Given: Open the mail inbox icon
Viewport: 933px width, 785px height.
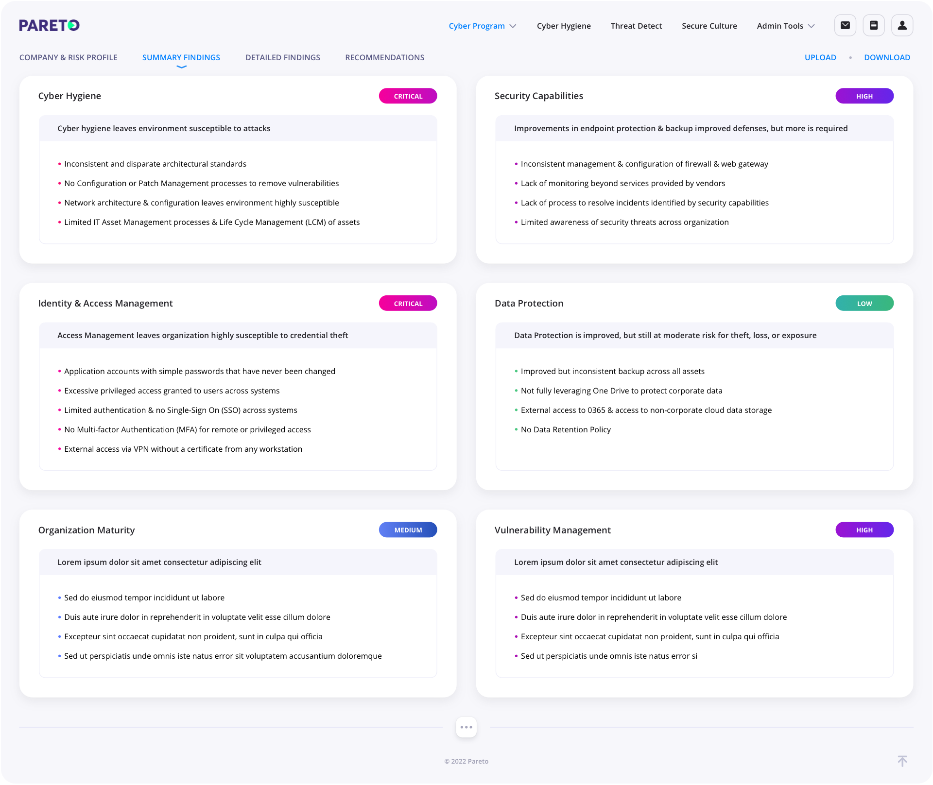Looking at the screenshot, I should [845, 25].
